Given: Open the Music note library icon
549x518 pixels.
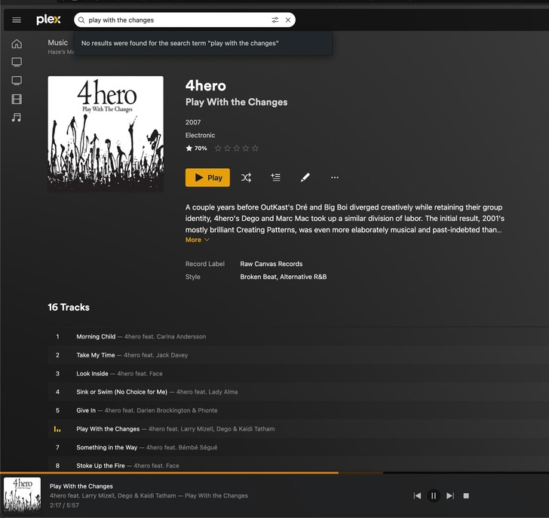Looking at the screenshot, I should (17, 118).
